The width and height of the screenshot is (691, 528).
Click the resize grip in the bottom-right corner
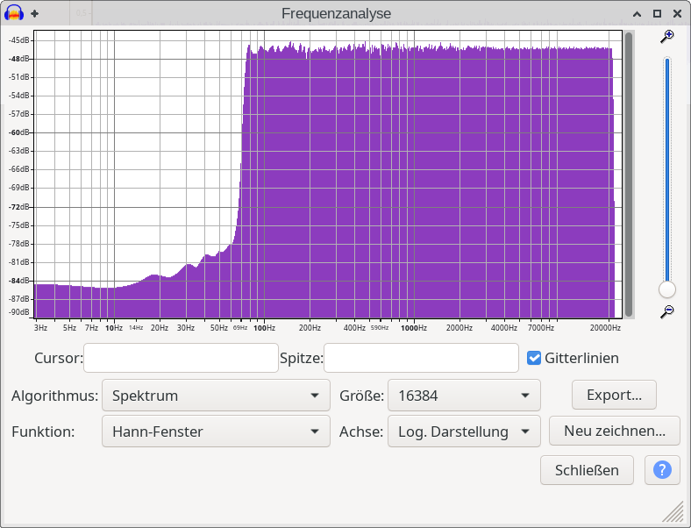pos(673,511)
